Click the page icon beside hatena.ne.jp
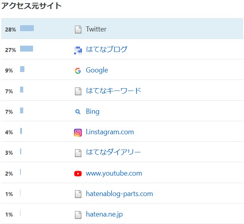The image size is (244, 224). pos(78,215)
